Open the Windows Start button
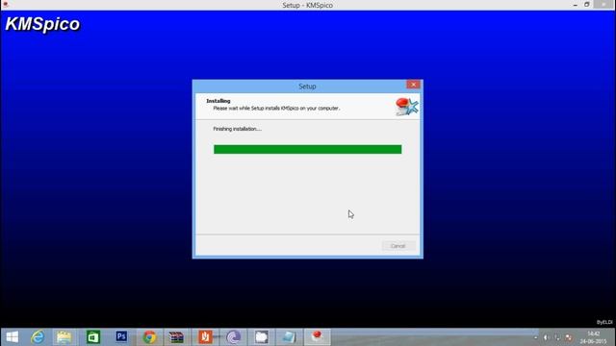 pos(13,337)
